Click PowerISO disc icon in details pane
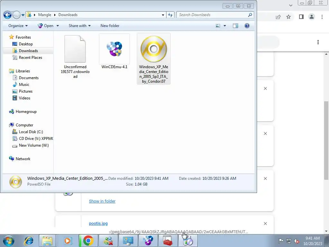Viewport: 329px width, 247px height. click(15, 182)
